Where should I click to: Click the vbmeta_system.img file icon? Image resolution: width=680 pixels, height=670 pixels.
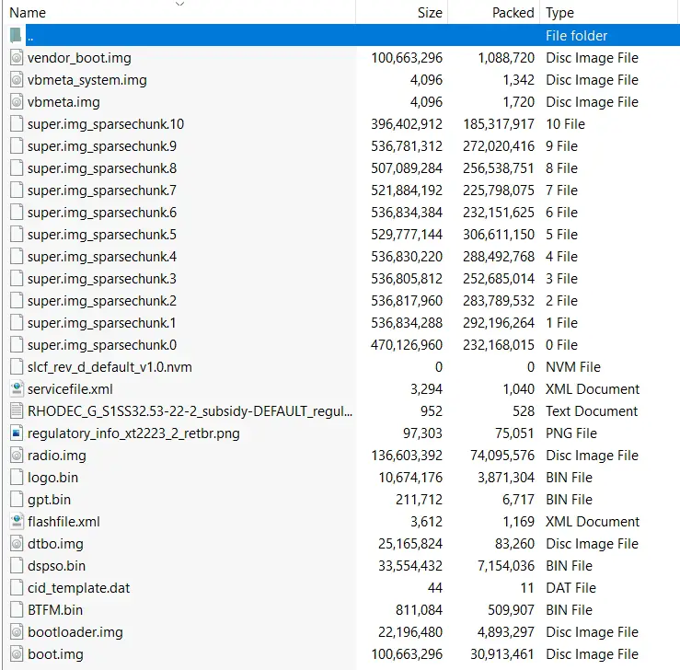[x=17, y=79]
